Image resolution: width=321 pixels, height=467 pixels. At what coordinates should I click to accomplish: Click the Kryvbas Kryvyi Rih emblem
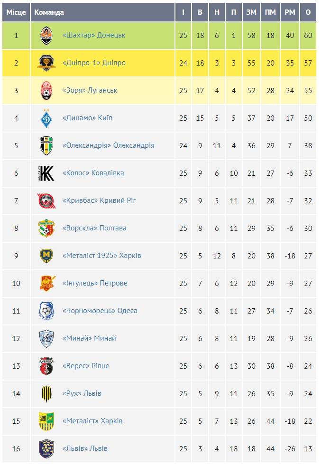coord(46,201)
